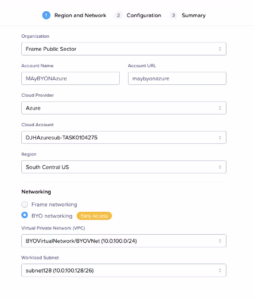Click the Region selector arrows icon
Image resolution: width=253 pixels, height=299 pixels.
pyautogui.click(x=220, y=167)
